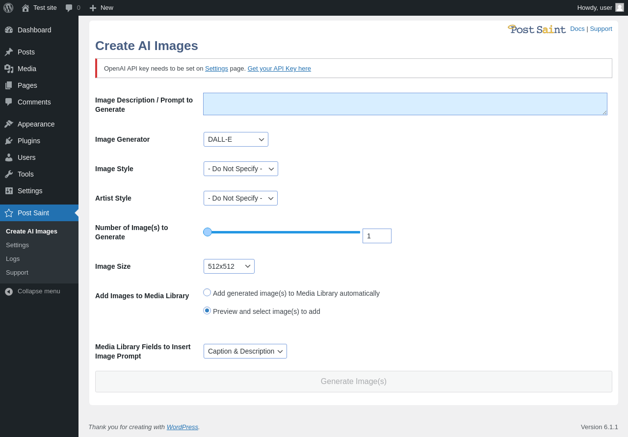Click the user avatar next to Howdy
Viewport: 628px width, 437px height.
620,7
